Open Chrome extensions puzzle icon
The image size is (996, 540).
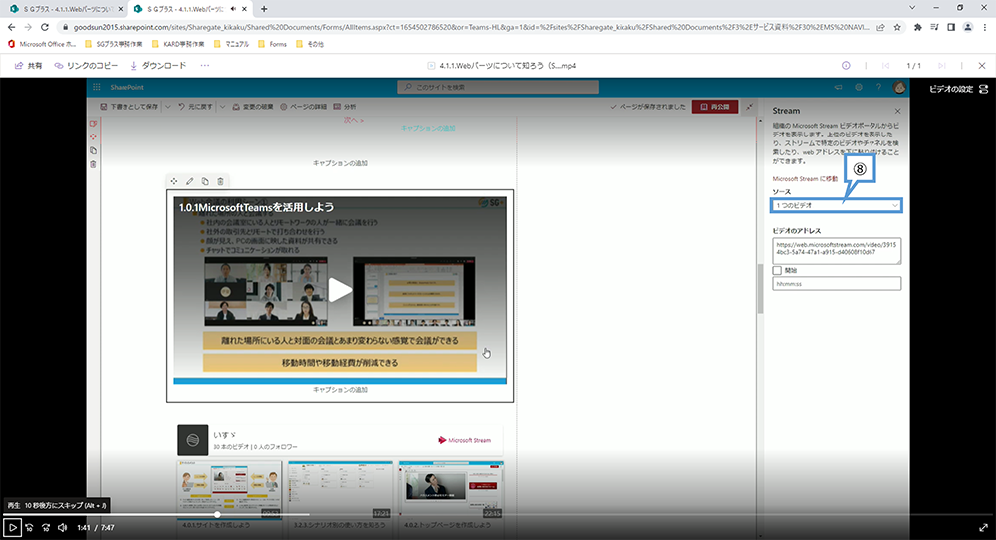tap(918, 27)
